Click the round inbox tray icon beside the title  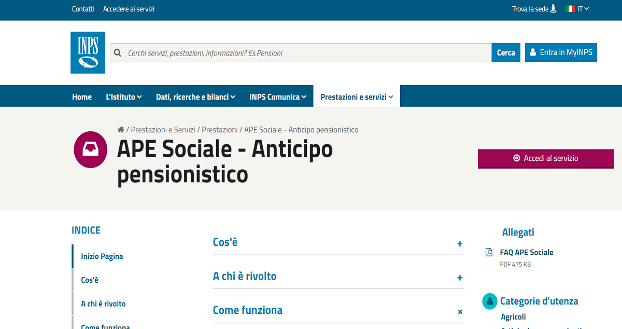tap(91, 149)
